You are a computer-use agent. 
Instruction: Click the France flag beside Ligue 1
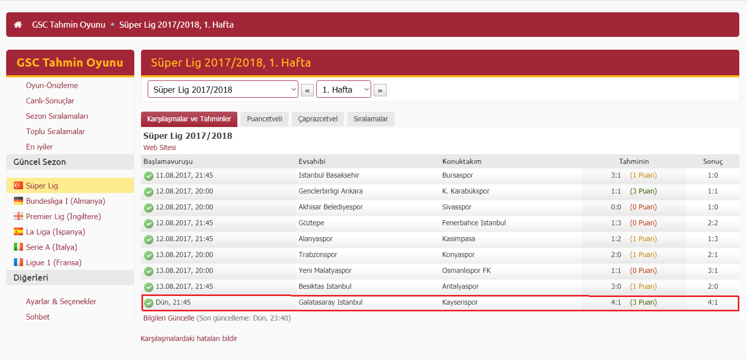[18, 262]
